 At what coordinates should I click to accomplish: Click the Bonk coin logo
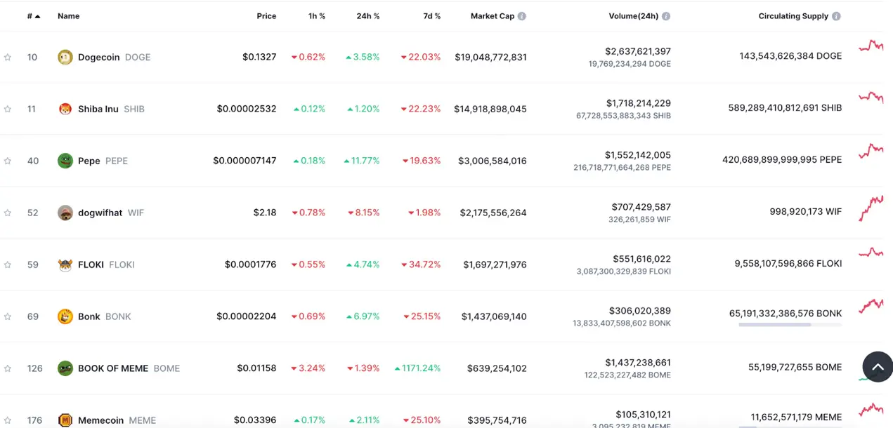[x=65, y=316]
